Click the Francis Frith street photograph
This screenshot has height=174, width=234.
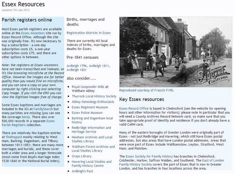tap(175, 52)
